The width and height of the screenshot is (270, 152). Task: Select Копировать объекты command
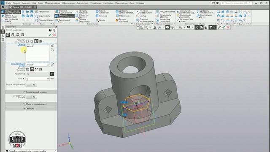163,16
